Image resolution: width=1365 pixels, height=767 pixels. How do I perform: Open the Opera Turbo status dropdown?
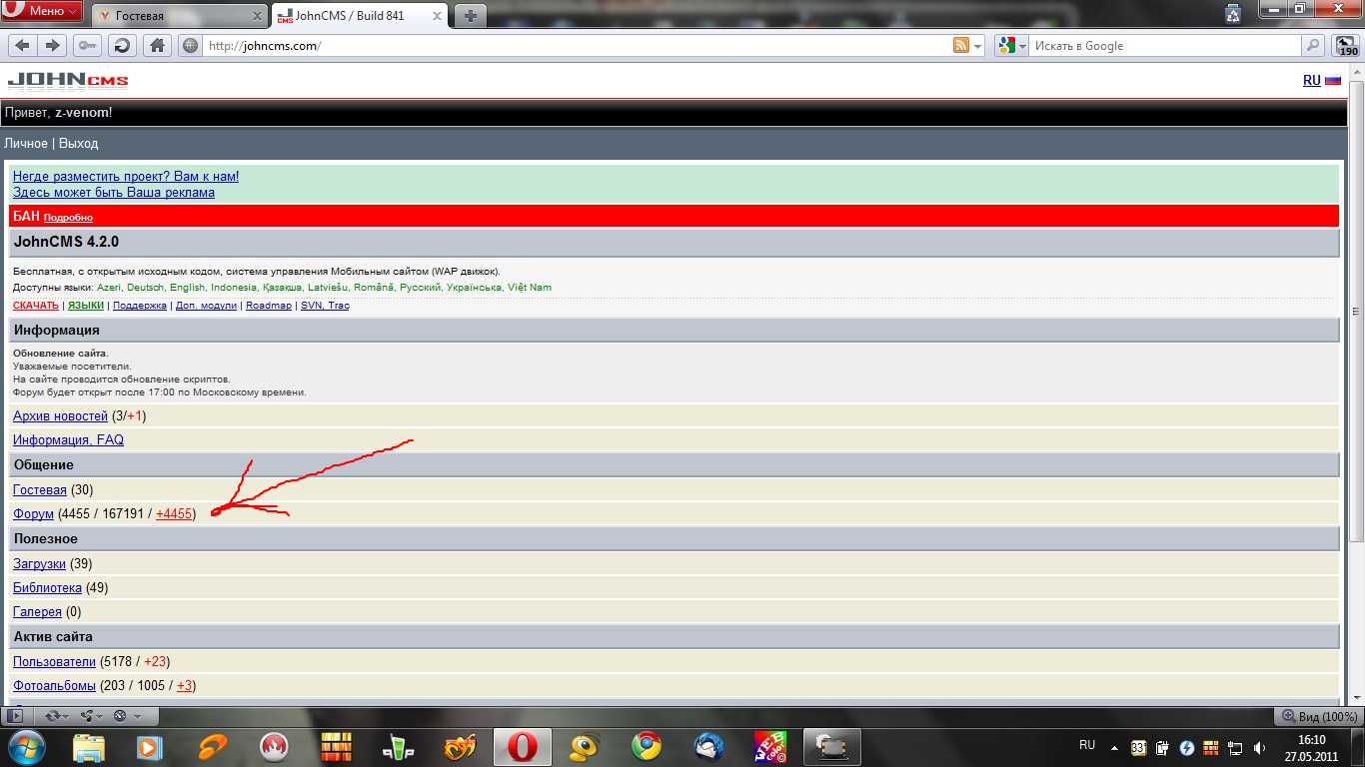[126, 715]
